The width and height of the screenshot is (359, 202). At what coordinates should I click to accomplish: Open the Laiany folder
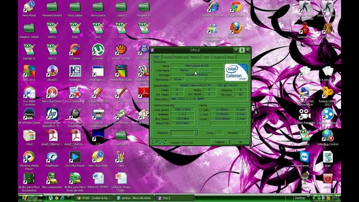121,9
